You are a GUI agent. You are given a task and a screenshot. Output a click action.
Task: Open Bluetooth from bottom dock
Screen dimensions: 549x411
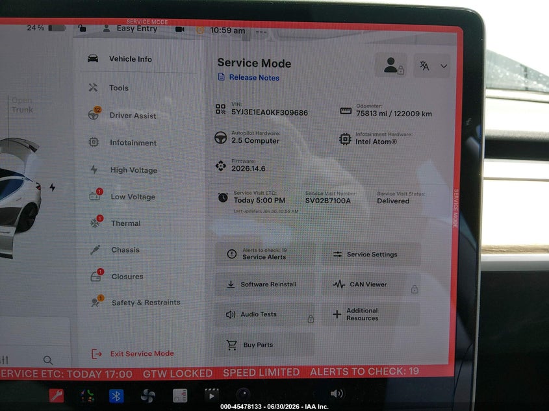click(x=116, y=396)
